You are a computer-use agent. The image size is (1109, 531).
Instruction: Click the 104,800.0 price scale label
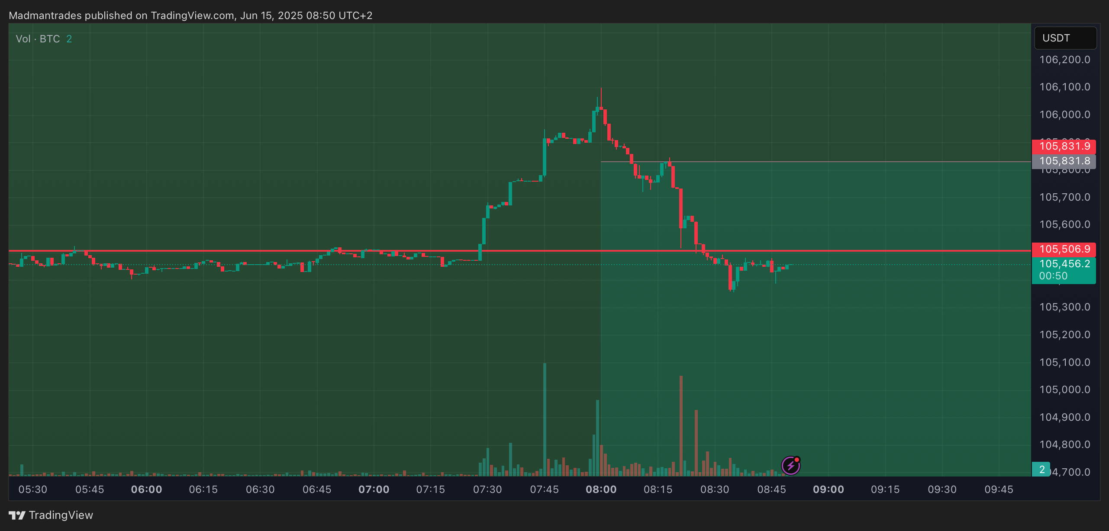(x=1065, y=445)
